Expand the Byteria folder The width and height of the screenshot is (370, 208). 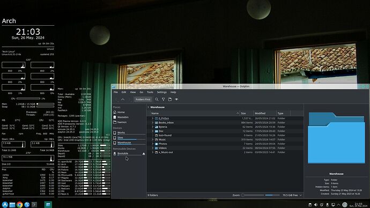[152, 127]
